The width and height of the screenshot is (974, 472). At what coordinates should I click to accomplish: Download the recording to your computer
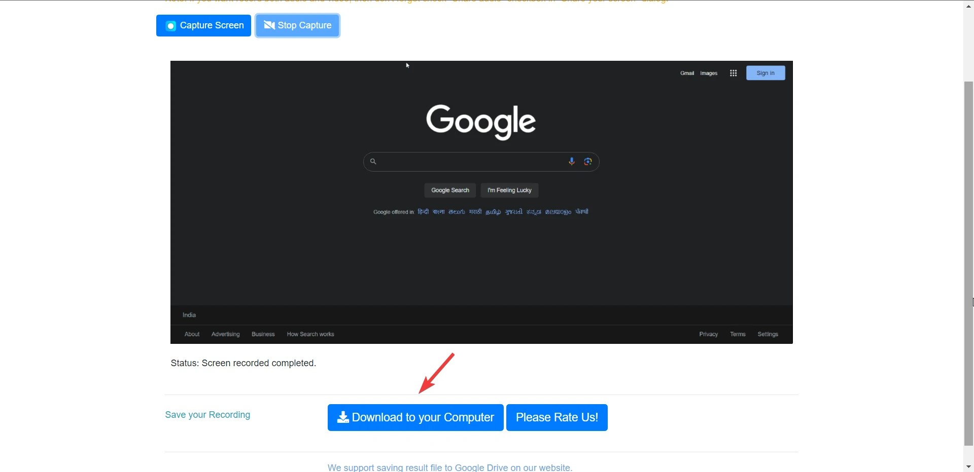415,417
